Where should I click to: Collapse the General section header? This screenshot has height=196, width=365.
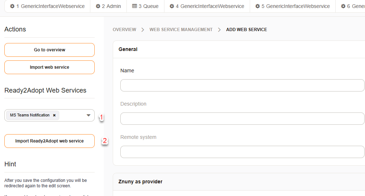coord(128,49)
